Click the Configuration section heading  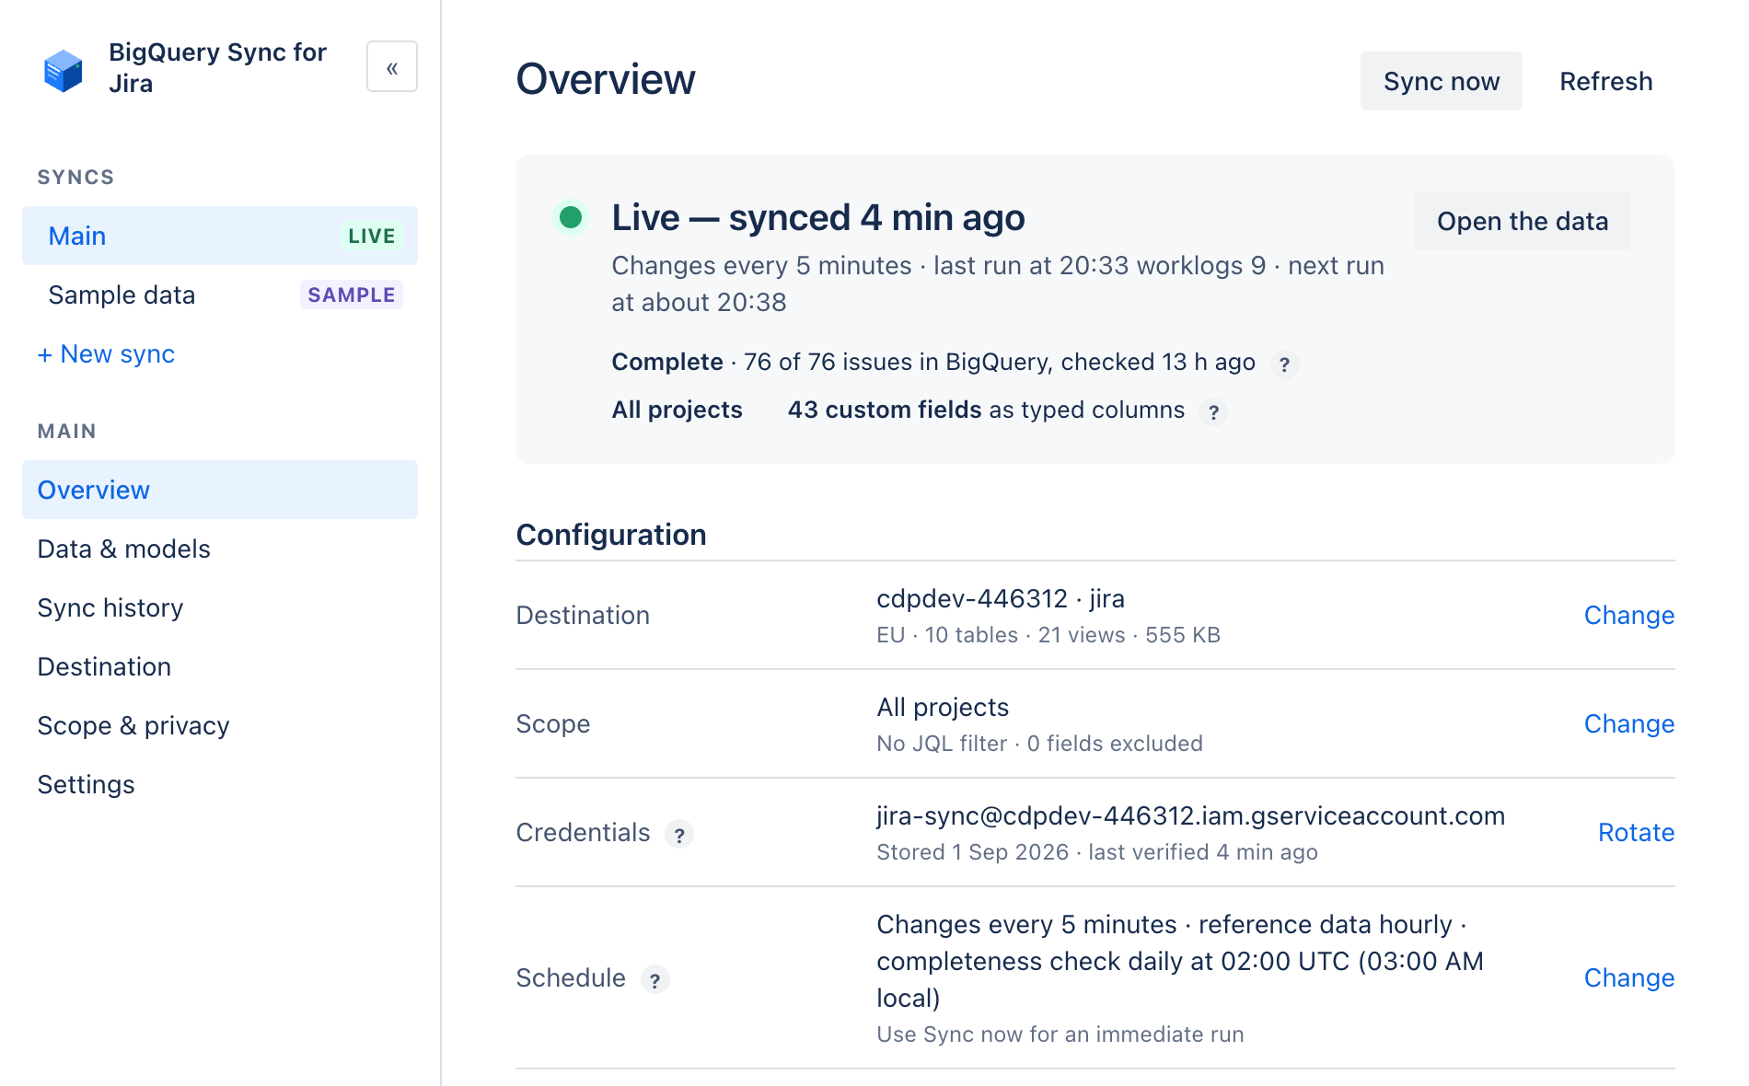click(x=611, y=535)
